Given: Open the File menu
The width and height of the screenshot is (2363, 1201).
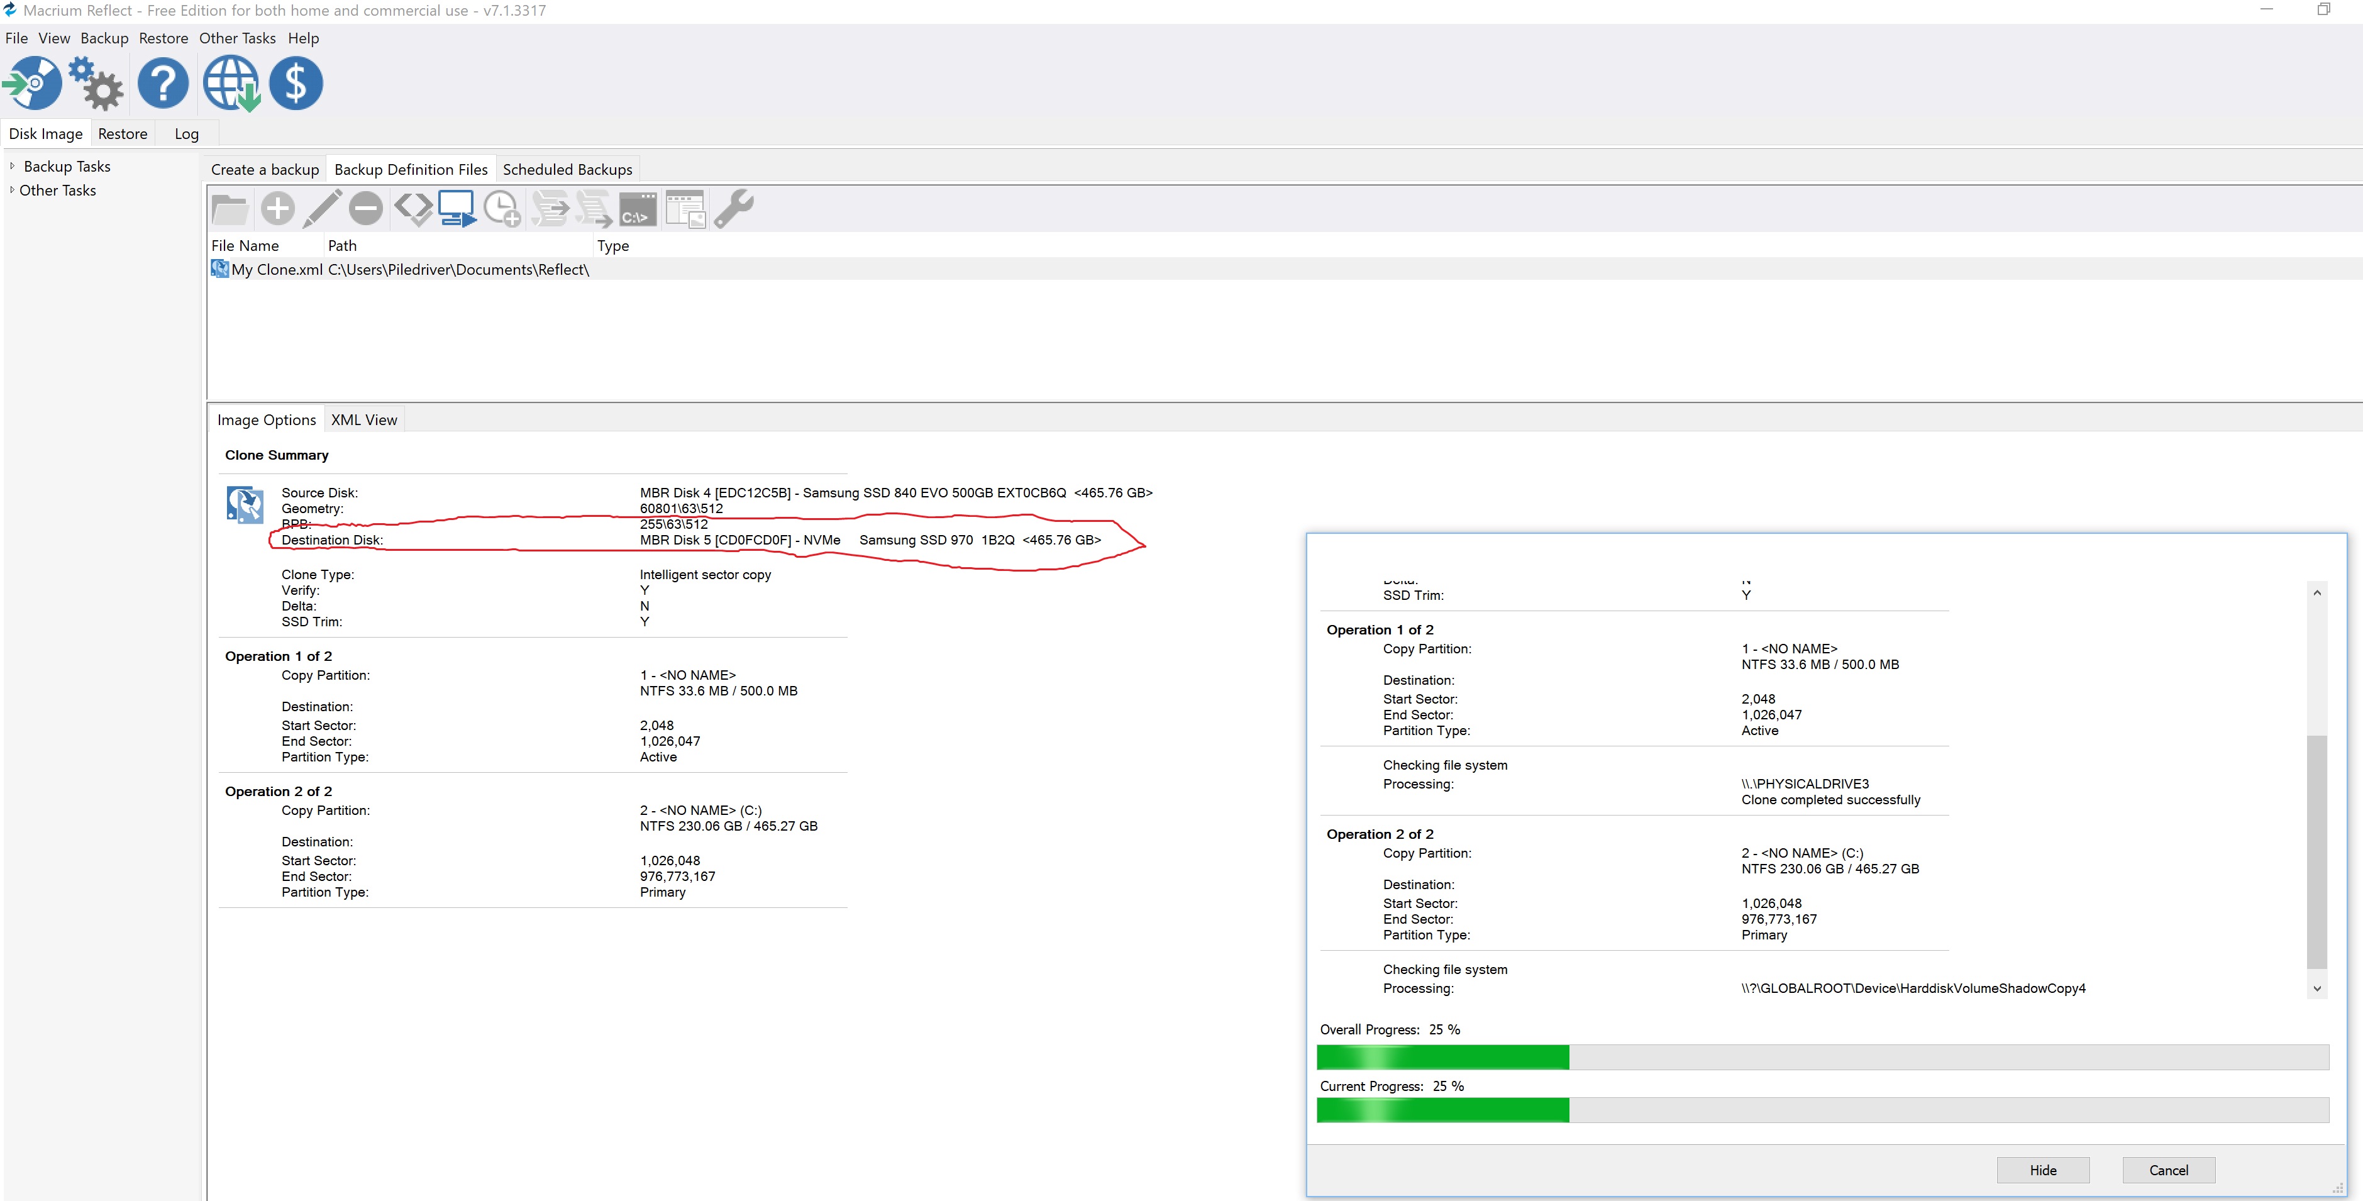Looking at the screenshot, I should click(16, 38).
